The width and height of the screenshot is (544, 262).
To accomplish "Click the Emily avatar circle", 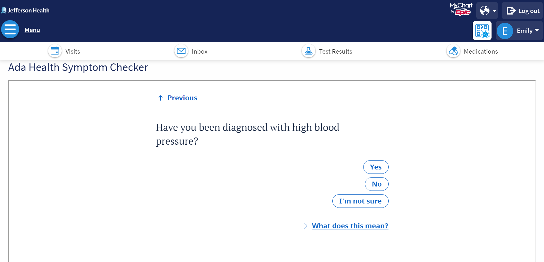I will click(x=505, y=31).
